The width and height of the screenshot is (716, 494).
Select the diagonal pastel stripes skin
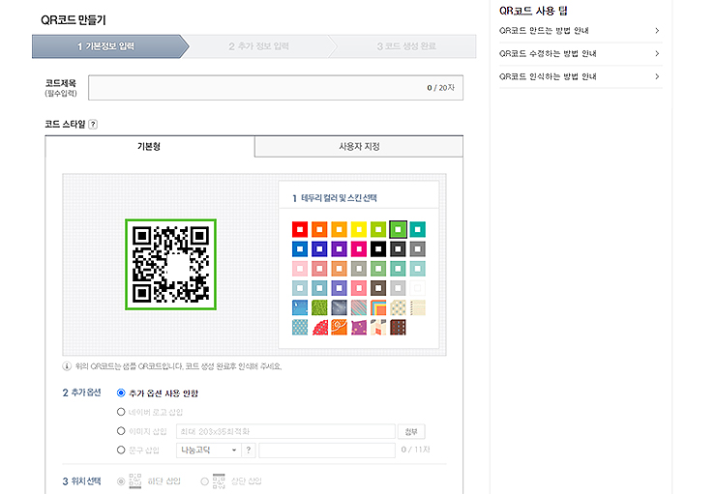click(358, 307)
